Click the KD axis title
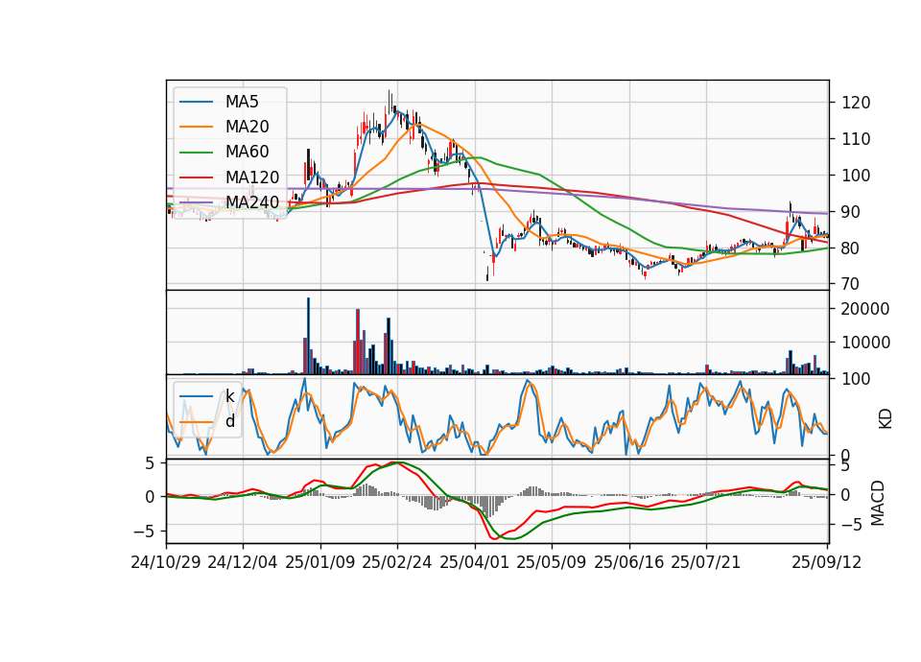 point(886,419)
